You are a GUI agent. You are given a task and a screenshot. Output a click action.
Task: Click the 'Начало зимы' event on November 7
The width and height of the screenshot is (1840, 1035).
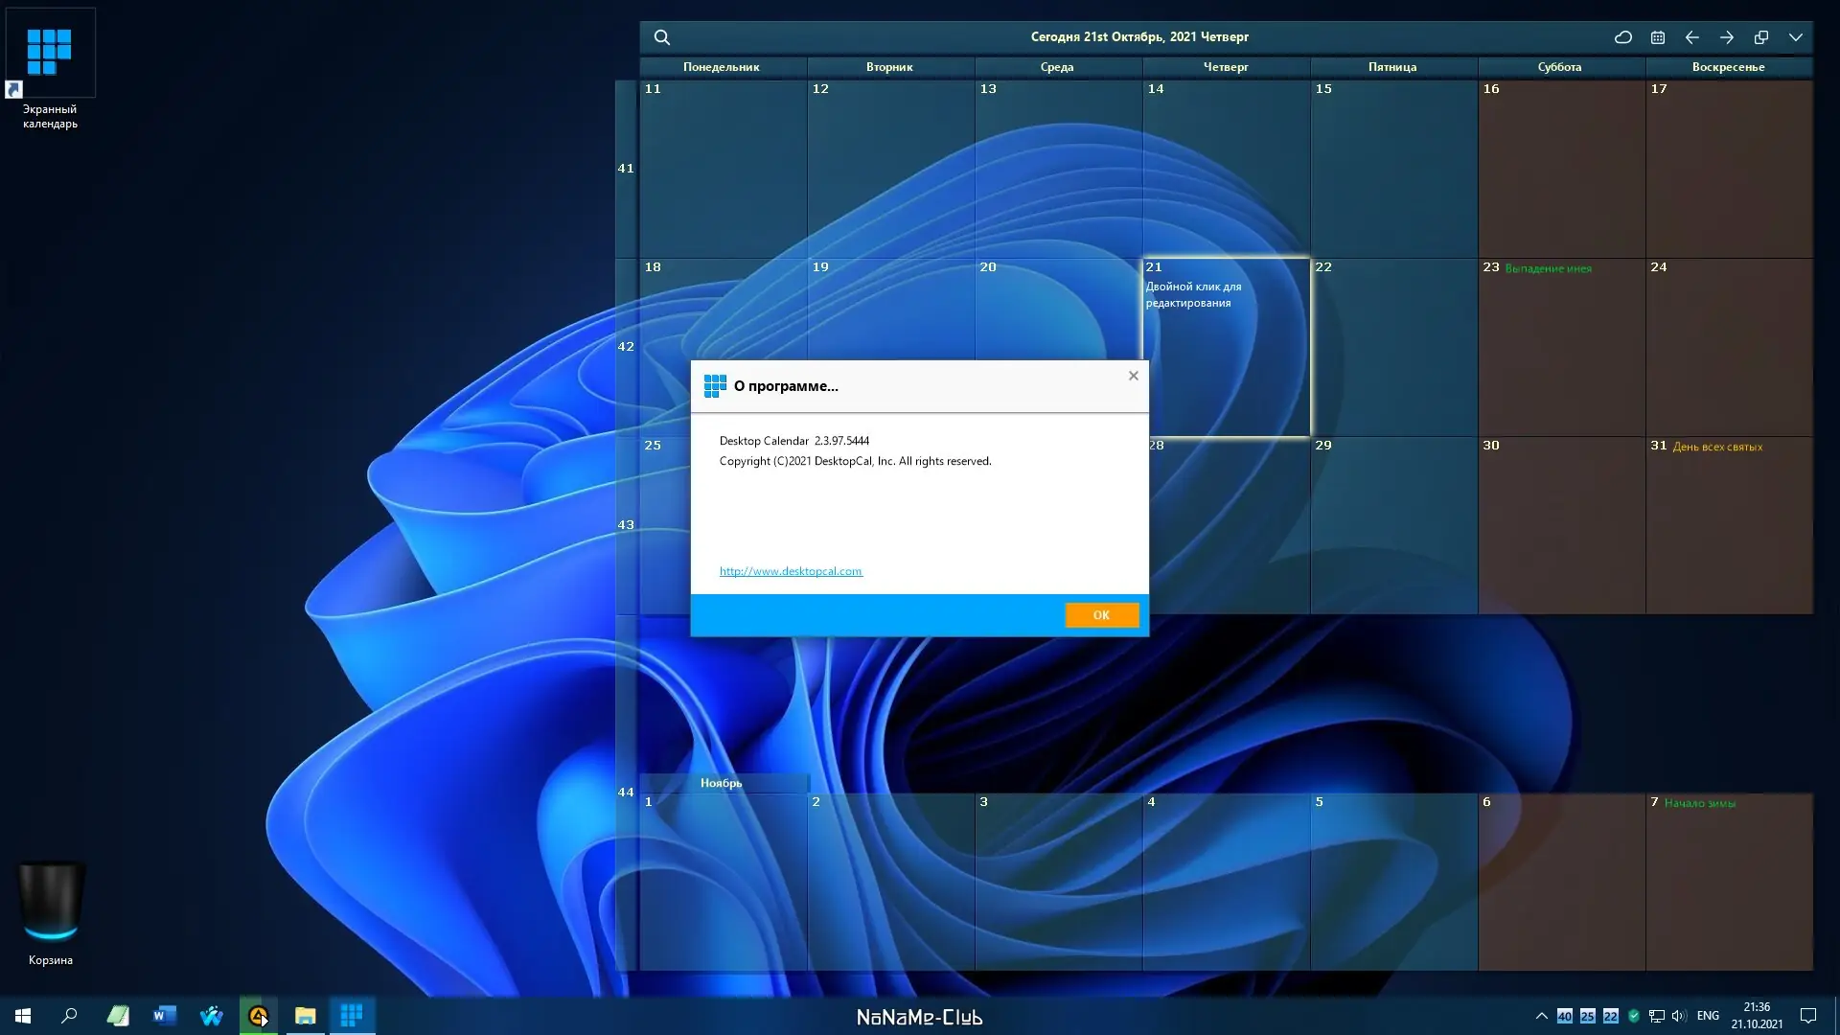coord(1699,803)
